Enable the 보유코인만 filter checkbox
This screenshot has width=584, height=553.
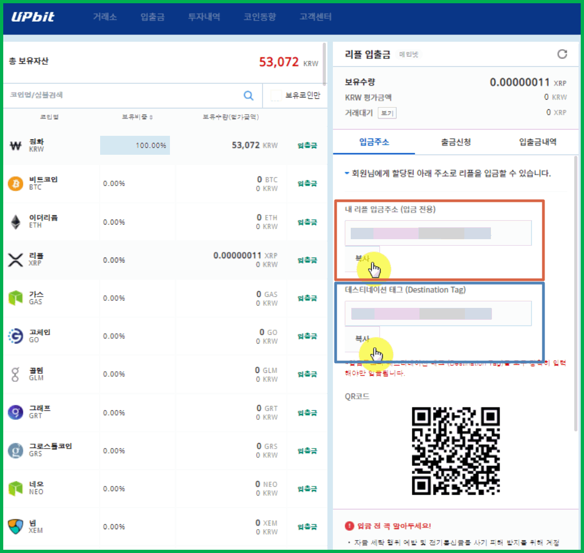click(x=277, y=95)
